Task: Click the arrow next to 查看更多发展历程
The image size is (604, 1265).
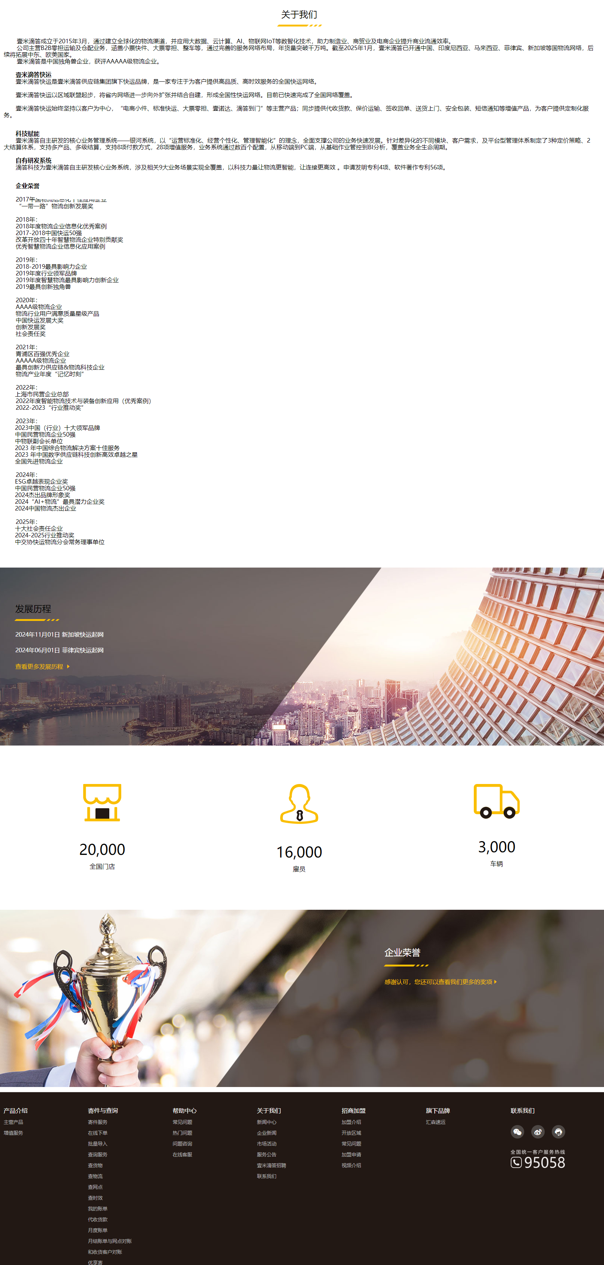Action: 68,666
